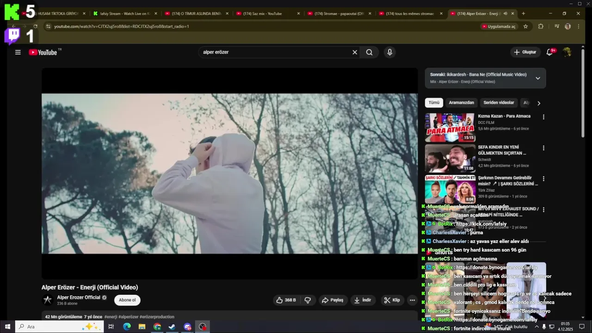Download the video with İndir

(x=363, y=300)
